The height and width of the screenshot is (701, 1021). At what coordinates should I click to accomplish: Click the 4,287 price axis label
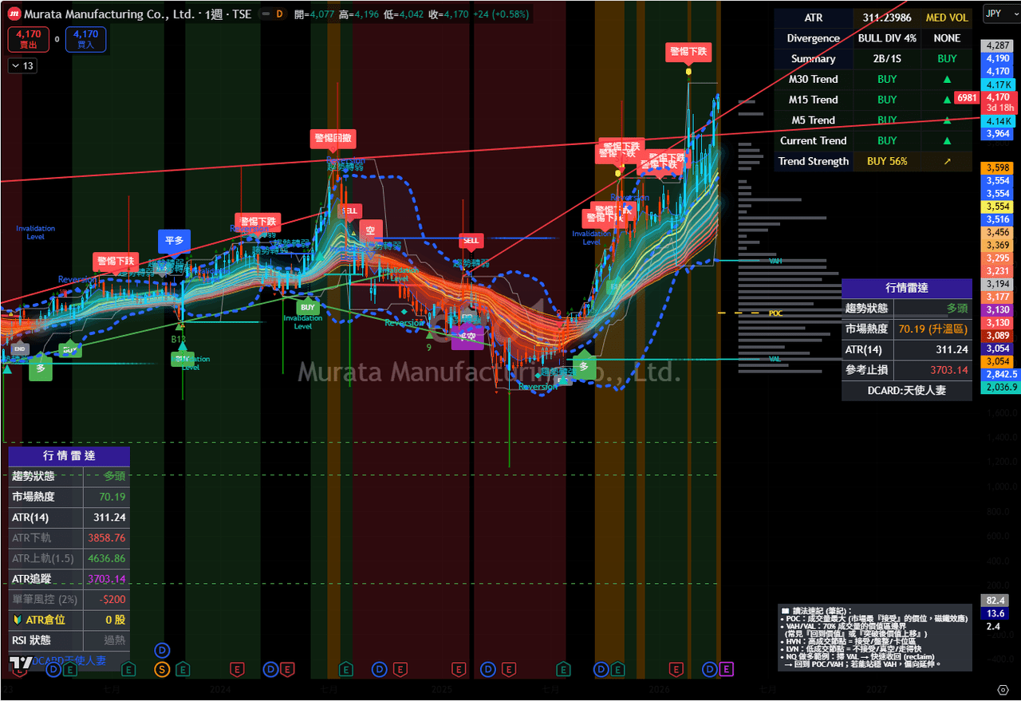[x=997, y=45]
